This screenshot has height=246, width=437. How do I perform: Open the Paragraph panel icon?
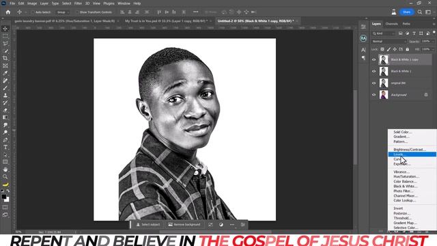pyautogui.click(x=363, y=58)
